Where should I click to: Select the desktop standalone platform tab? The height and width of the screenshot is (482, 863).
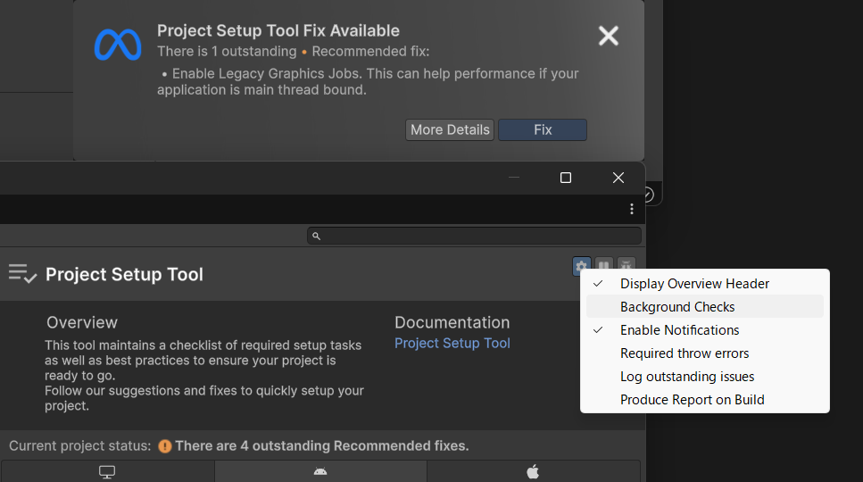[107, 471]
